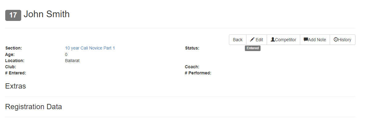Click the Age field label
The width and height of the screenshot is (365, 123).
[10, 54]
